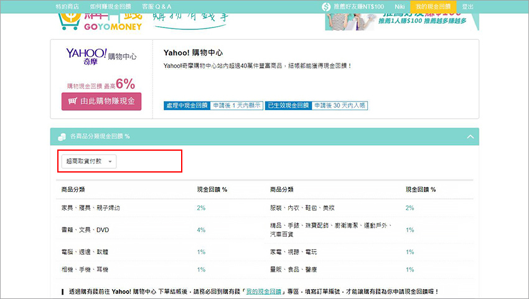Open the referral promo banner image
This screenshot has width=529, height=299.
coord(402,22)
